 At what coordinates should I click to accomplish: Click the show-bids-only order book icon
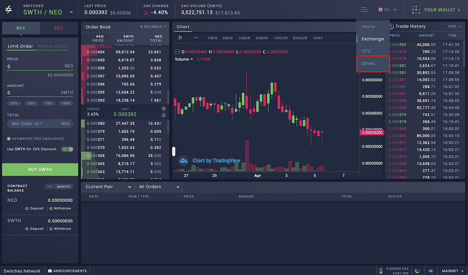[164, 115]
